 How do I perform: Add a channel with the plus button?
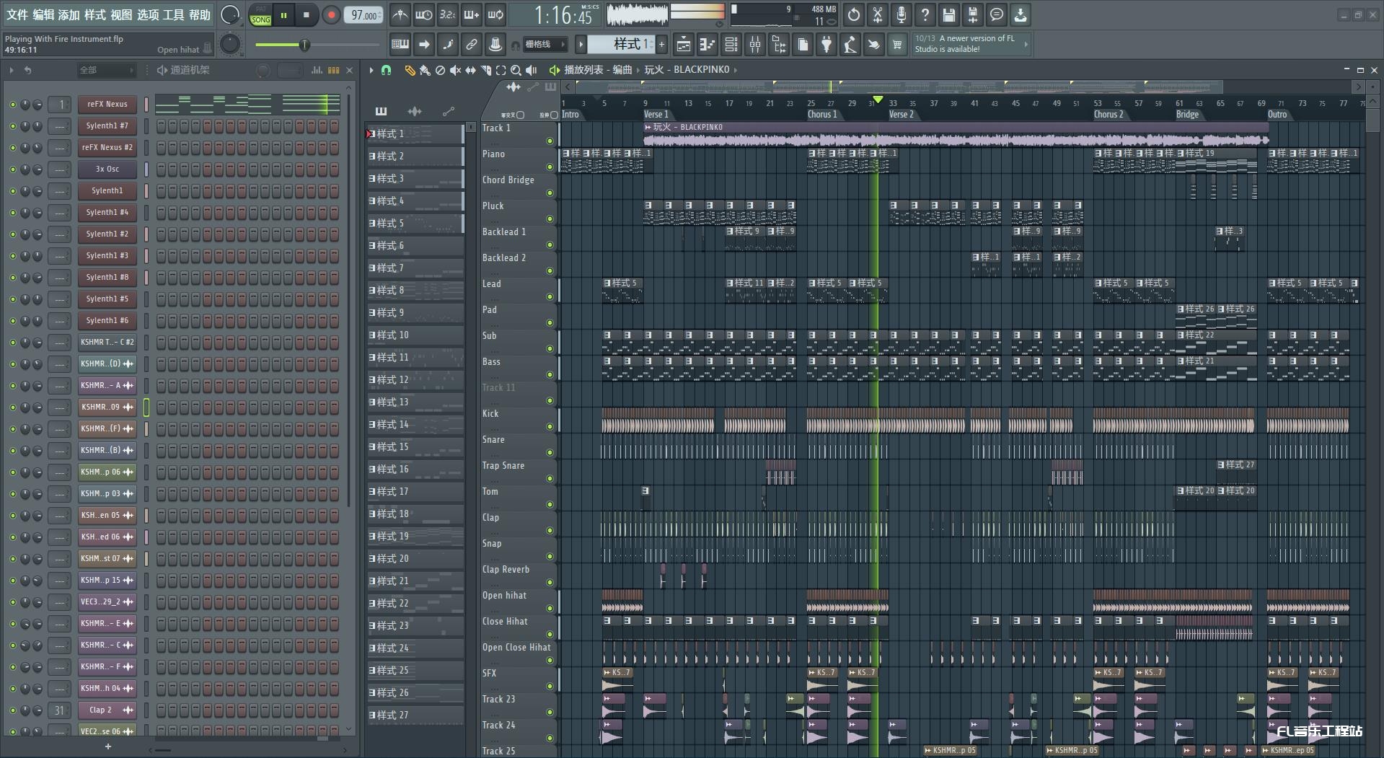click(x=108, y=746)
